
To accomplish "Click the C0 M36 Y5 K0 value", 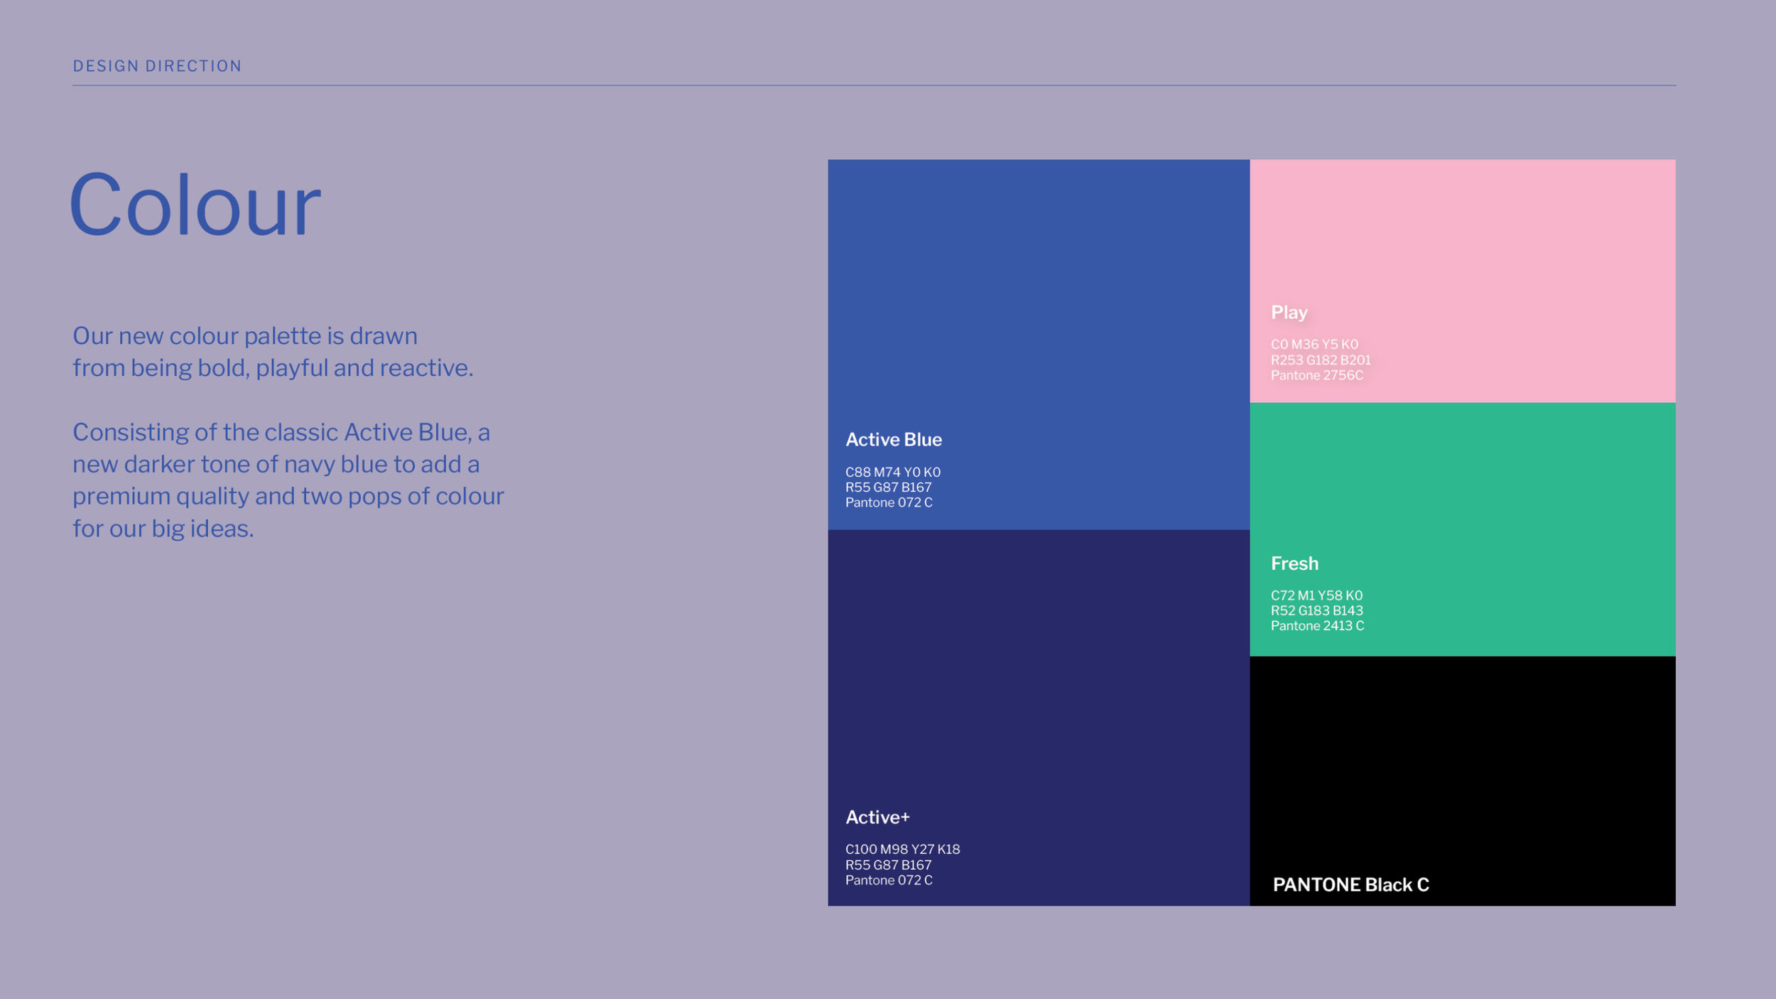I will point(1314,344).
